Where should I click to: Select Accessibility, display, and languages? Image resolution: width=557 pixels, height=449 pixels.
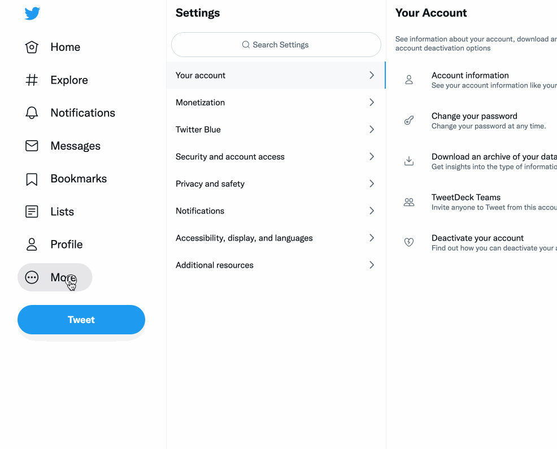coord(244,238)
